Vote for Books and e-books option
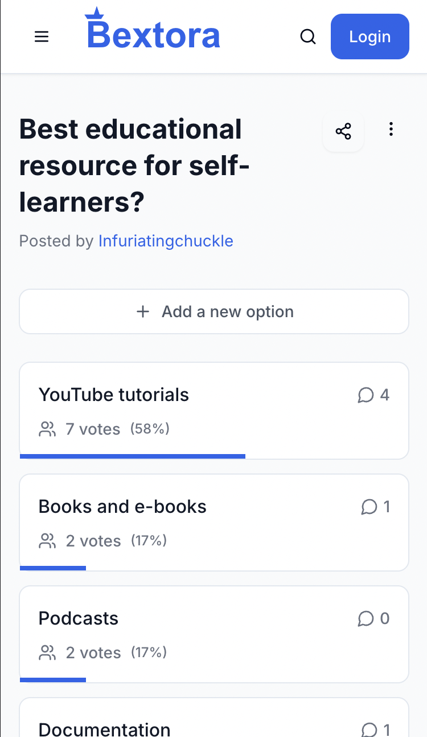The image size is (427, 737). click(214, 523)
